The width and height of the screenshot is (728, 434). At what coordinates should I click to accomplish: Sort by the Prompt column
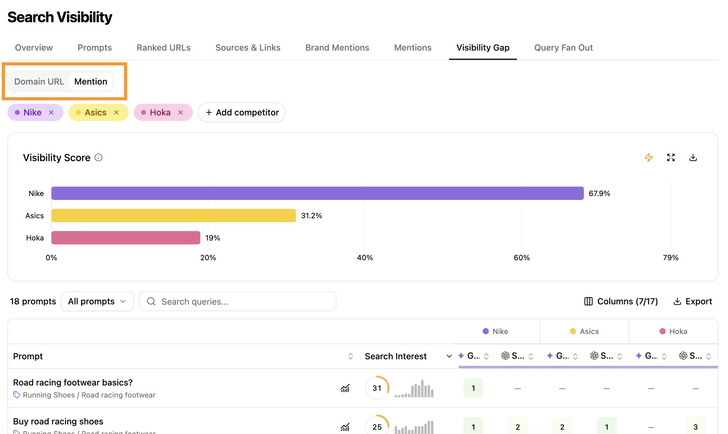[x=350, y=356]
